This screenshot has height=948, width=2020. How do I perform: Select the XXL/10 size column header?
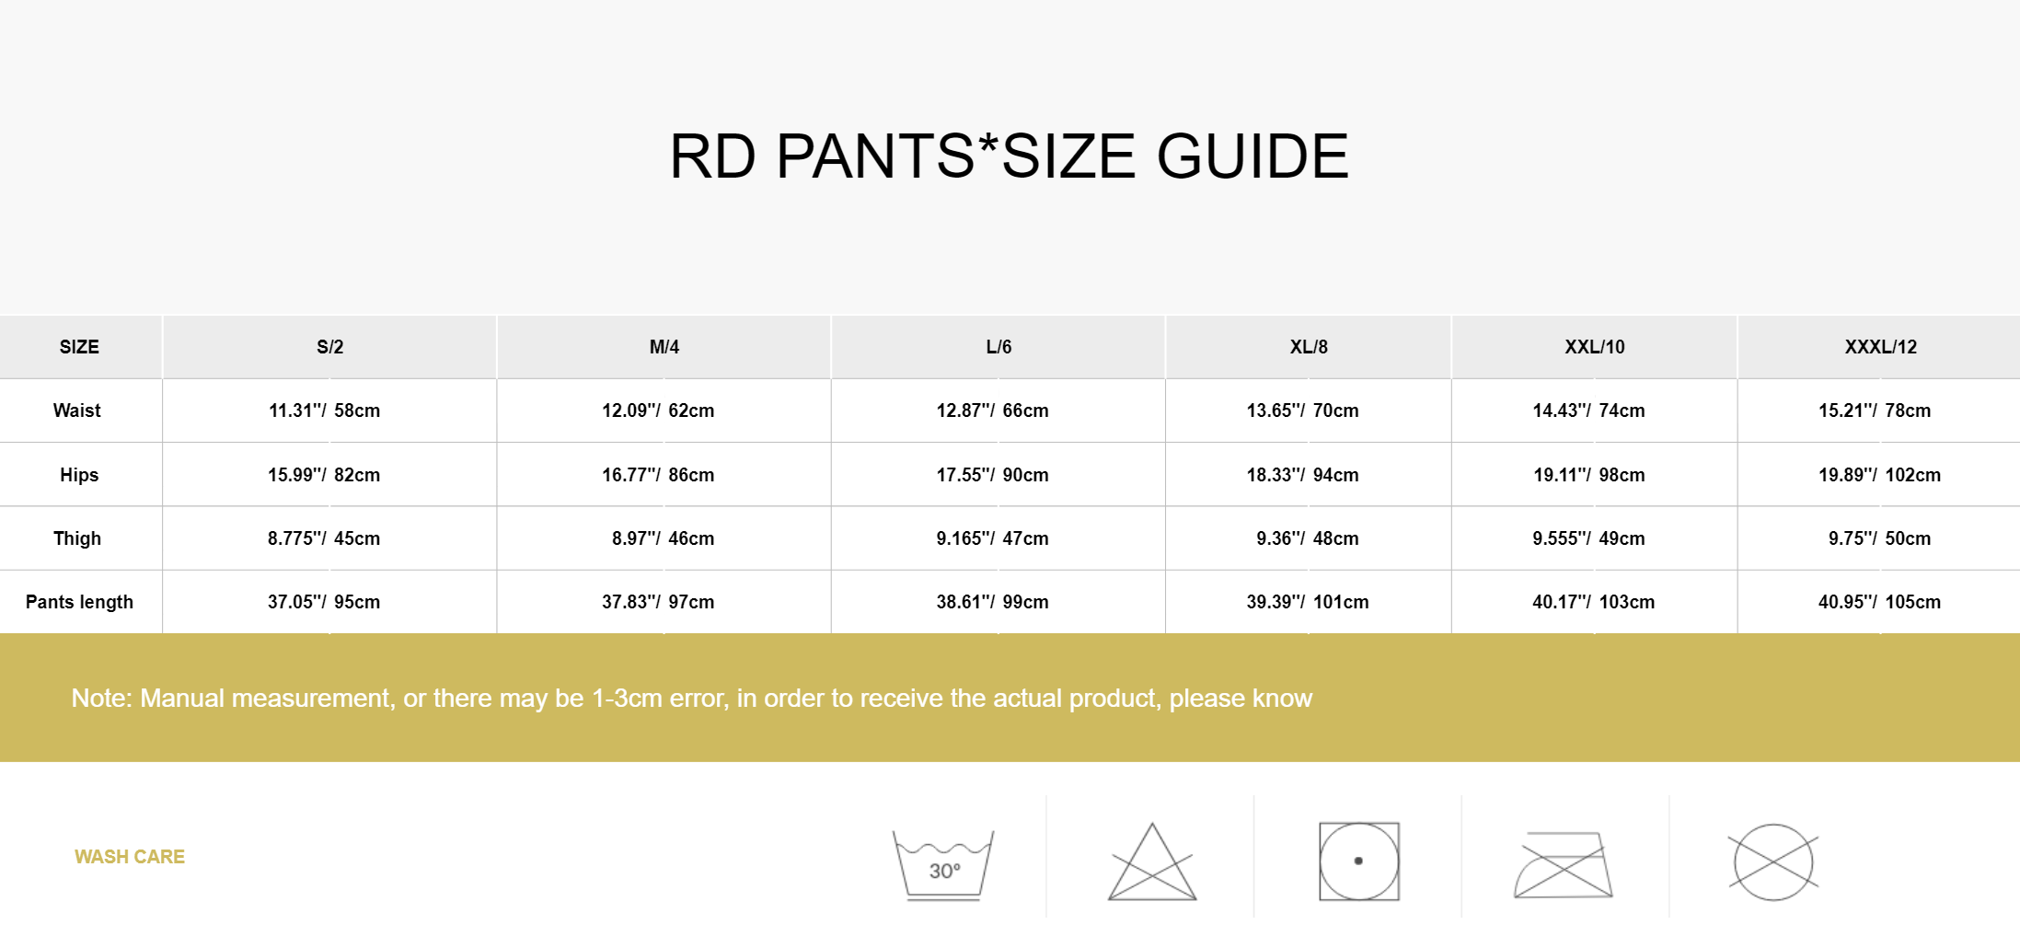1594,347
